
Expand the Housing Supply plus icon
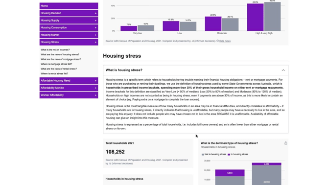point(95,21)
